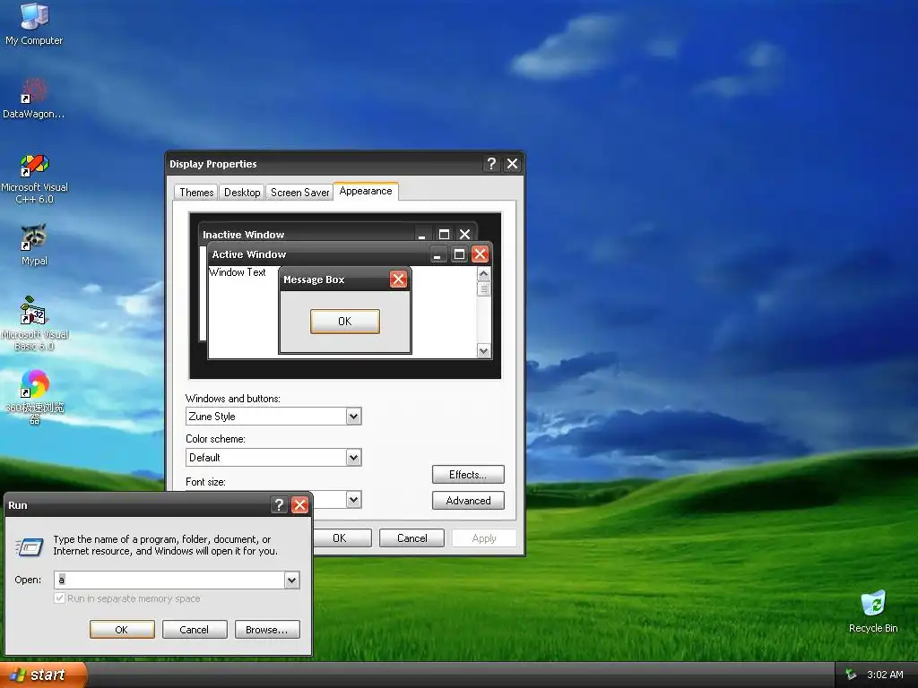Click the Open text field in Run

coord(169,580)
